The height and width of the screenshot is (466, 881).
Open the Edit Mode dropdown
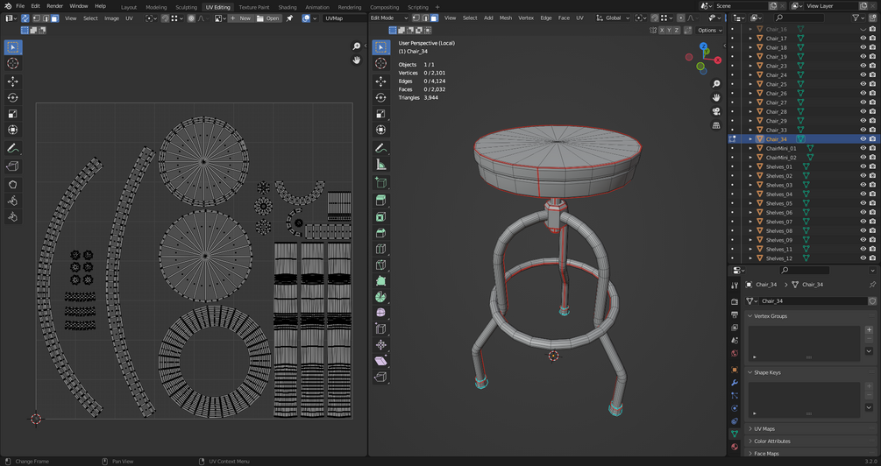389,18
